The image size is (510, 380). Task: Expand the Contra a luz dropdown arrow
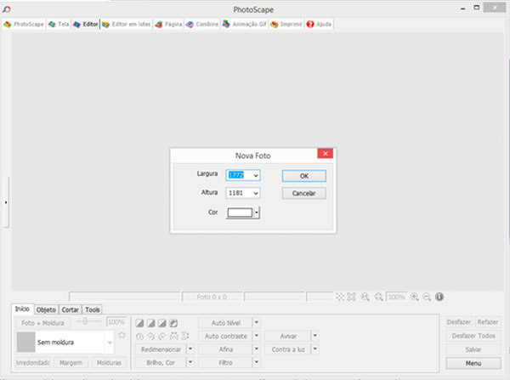[x=314, y=349]
